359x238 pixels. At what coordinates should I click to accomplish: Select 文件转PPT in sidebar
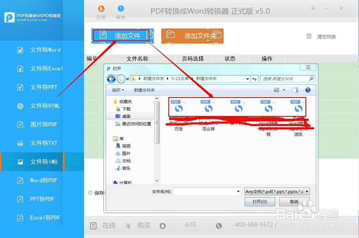click(42, 87)
